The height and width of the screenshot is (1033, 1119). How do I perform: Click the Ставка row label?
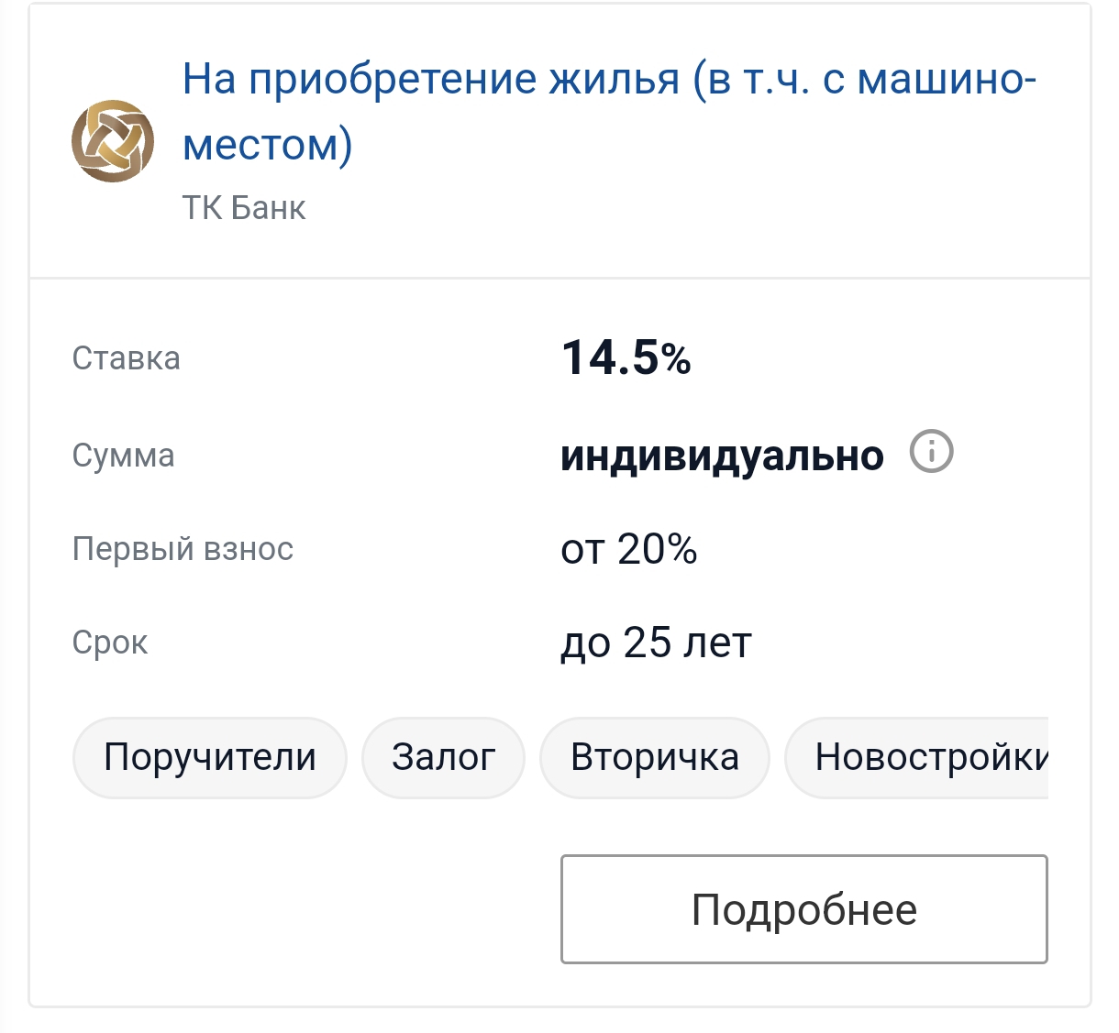[x=126, y=358]
